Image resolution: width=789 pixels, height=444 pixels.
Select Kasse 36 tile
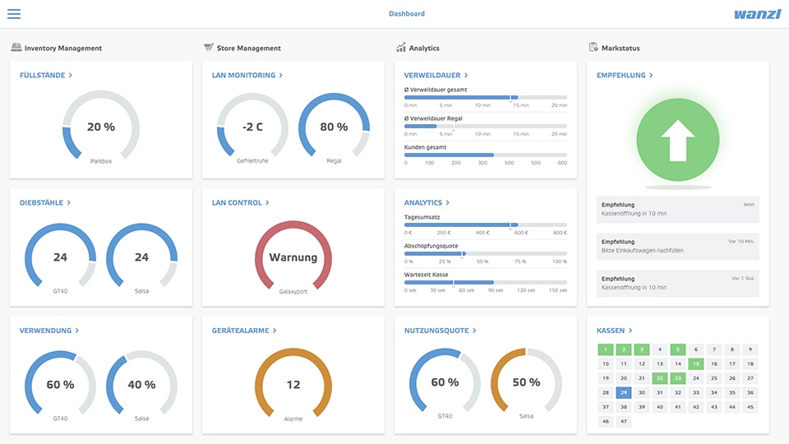750,393
